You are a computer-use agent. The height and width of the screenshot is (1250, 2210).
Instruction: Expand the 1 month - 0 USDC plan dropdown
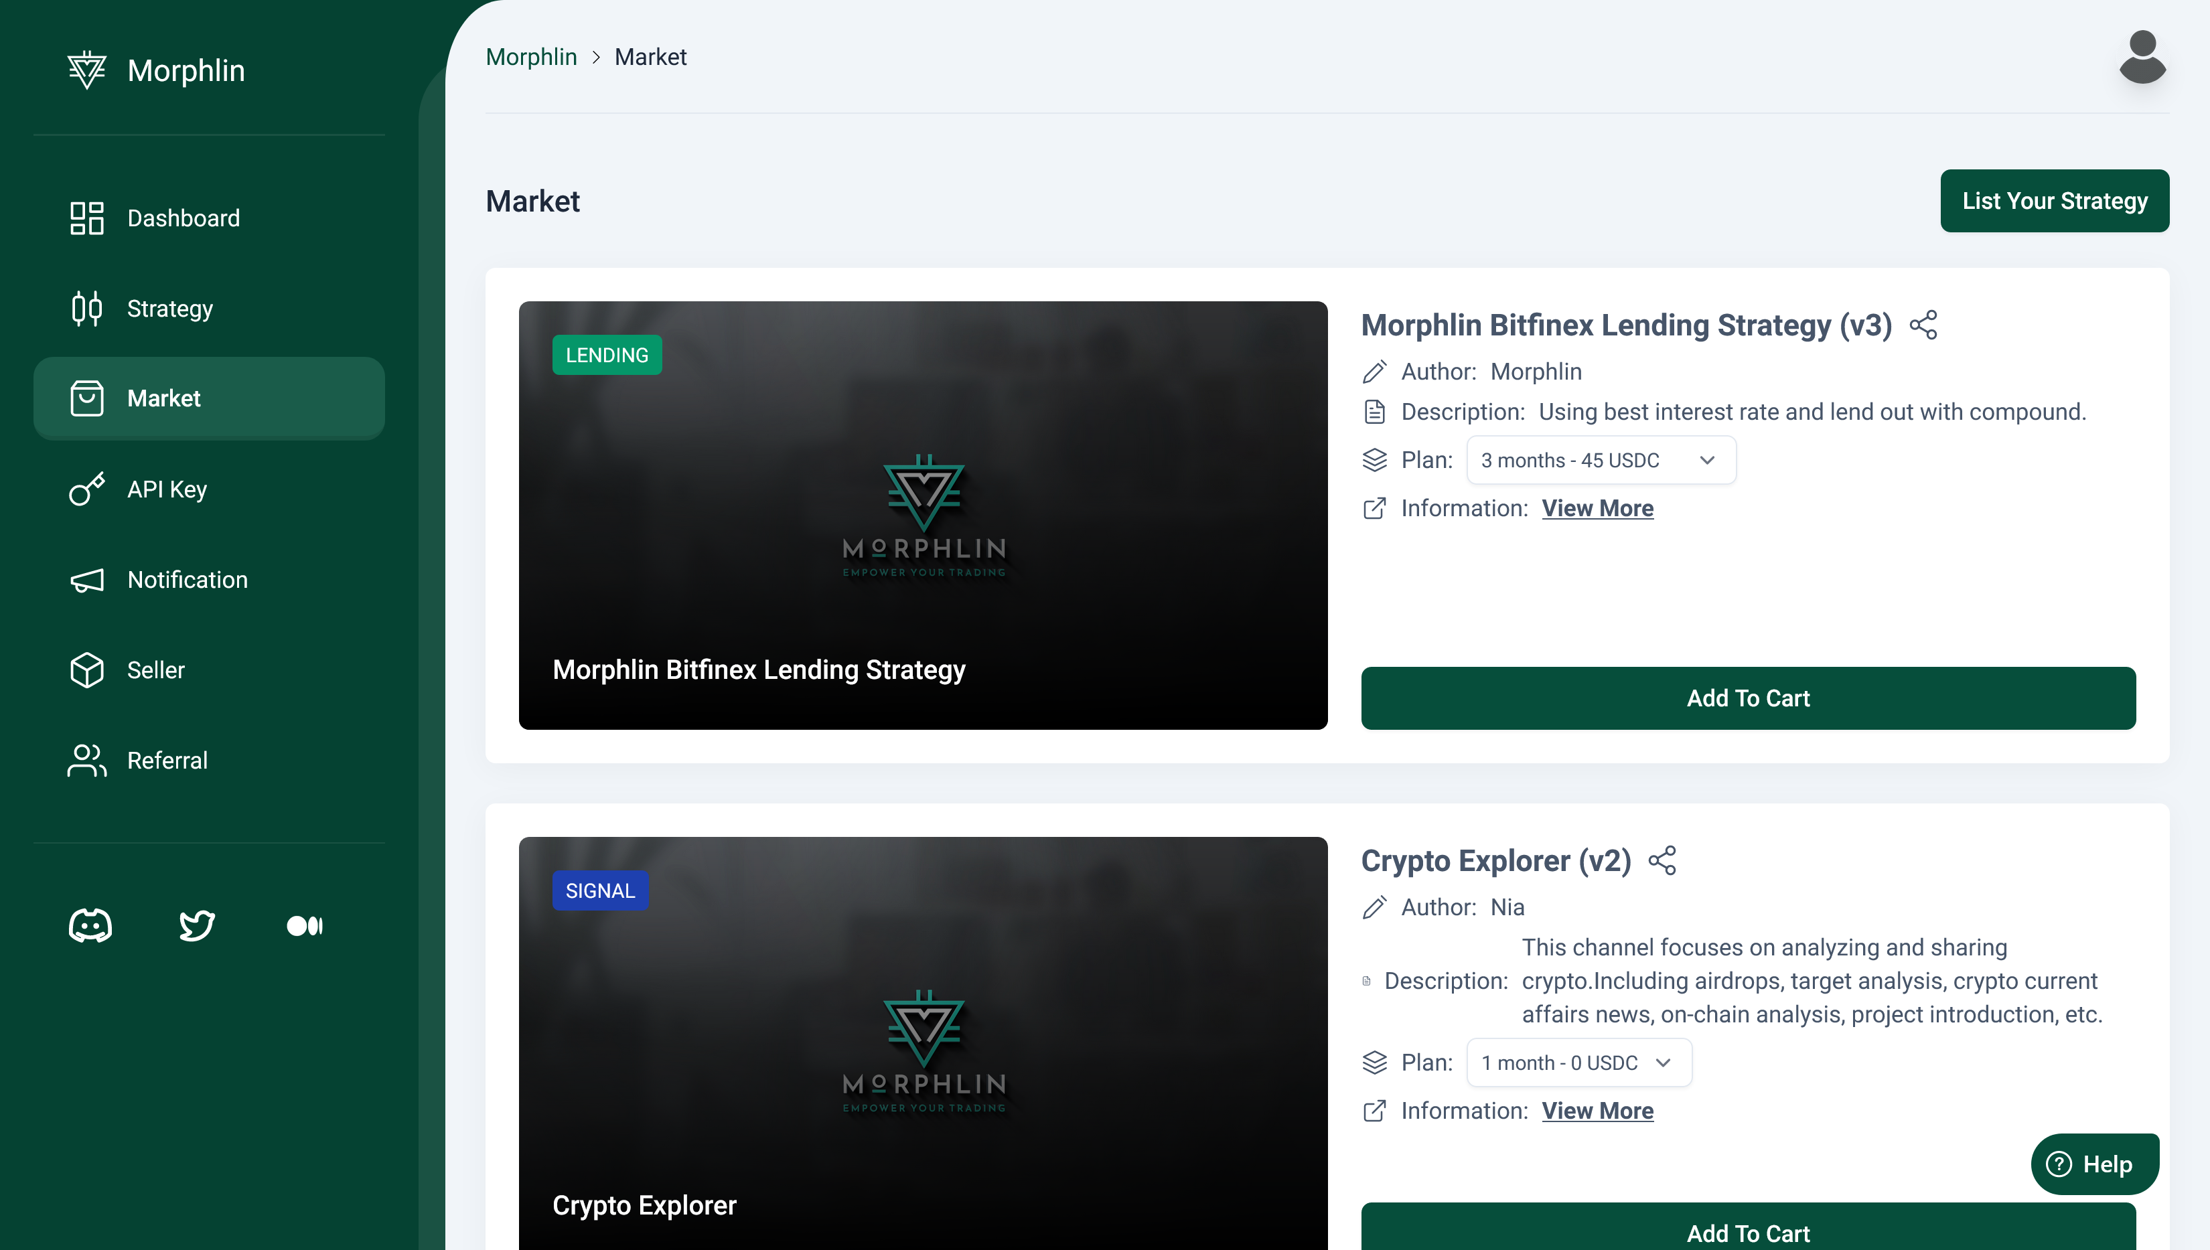[x=1578, y=1063]
